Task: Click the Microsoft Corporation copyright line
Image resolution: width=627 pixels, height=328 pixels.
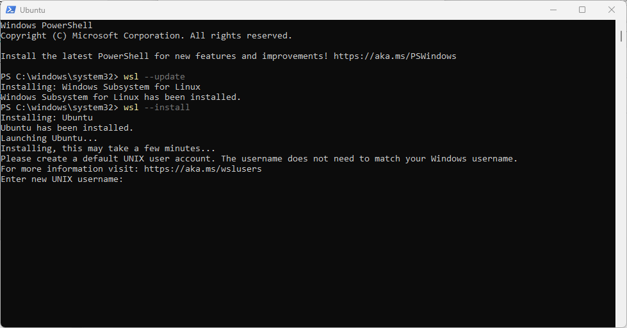Action: 147,36
